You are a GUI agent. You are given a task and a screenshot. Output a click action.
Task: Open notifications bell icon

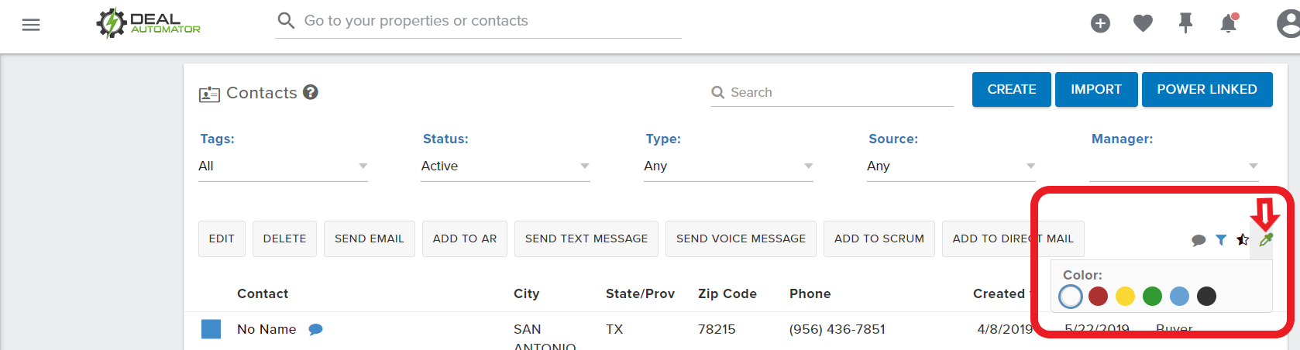pos(1229,24)
